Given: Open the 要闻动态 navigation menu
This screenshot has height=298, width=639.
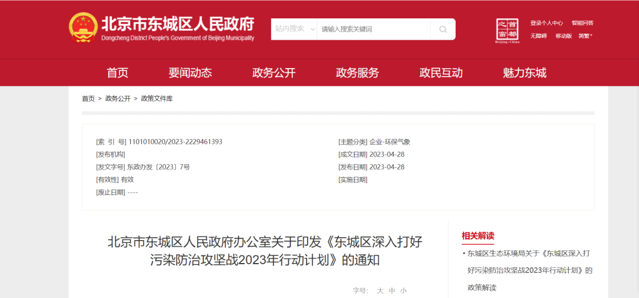Looking at the screenshot, I should (190, 73).
